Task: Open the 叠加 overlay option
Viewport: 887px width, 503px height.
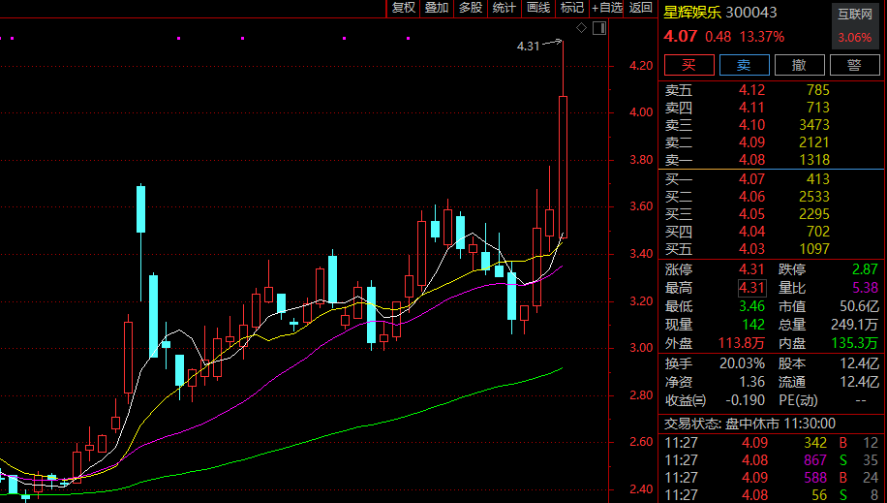Action: tap(437, 8)
